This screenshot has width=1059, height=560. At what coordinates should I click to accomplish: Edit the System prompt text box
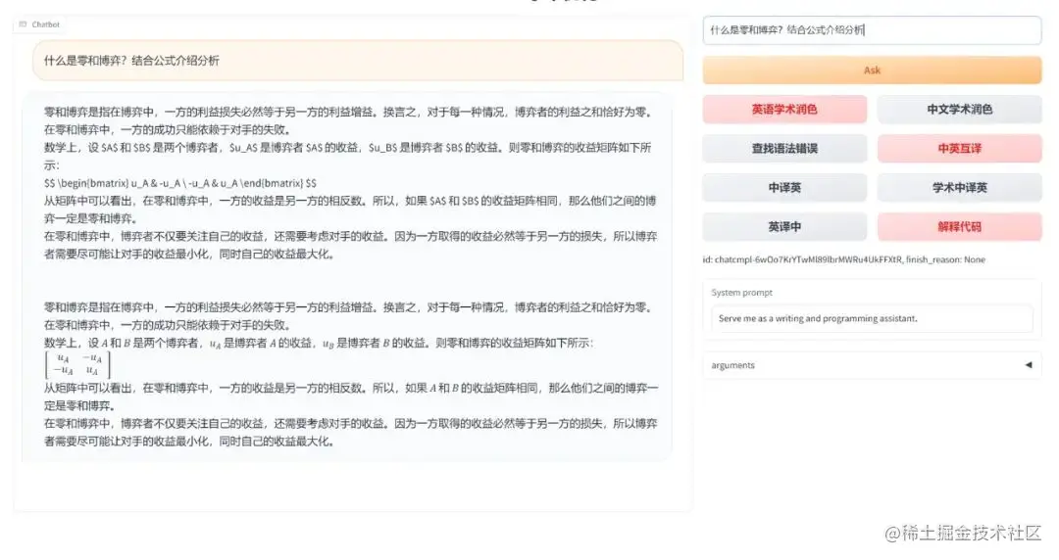[x=872, y=318]
